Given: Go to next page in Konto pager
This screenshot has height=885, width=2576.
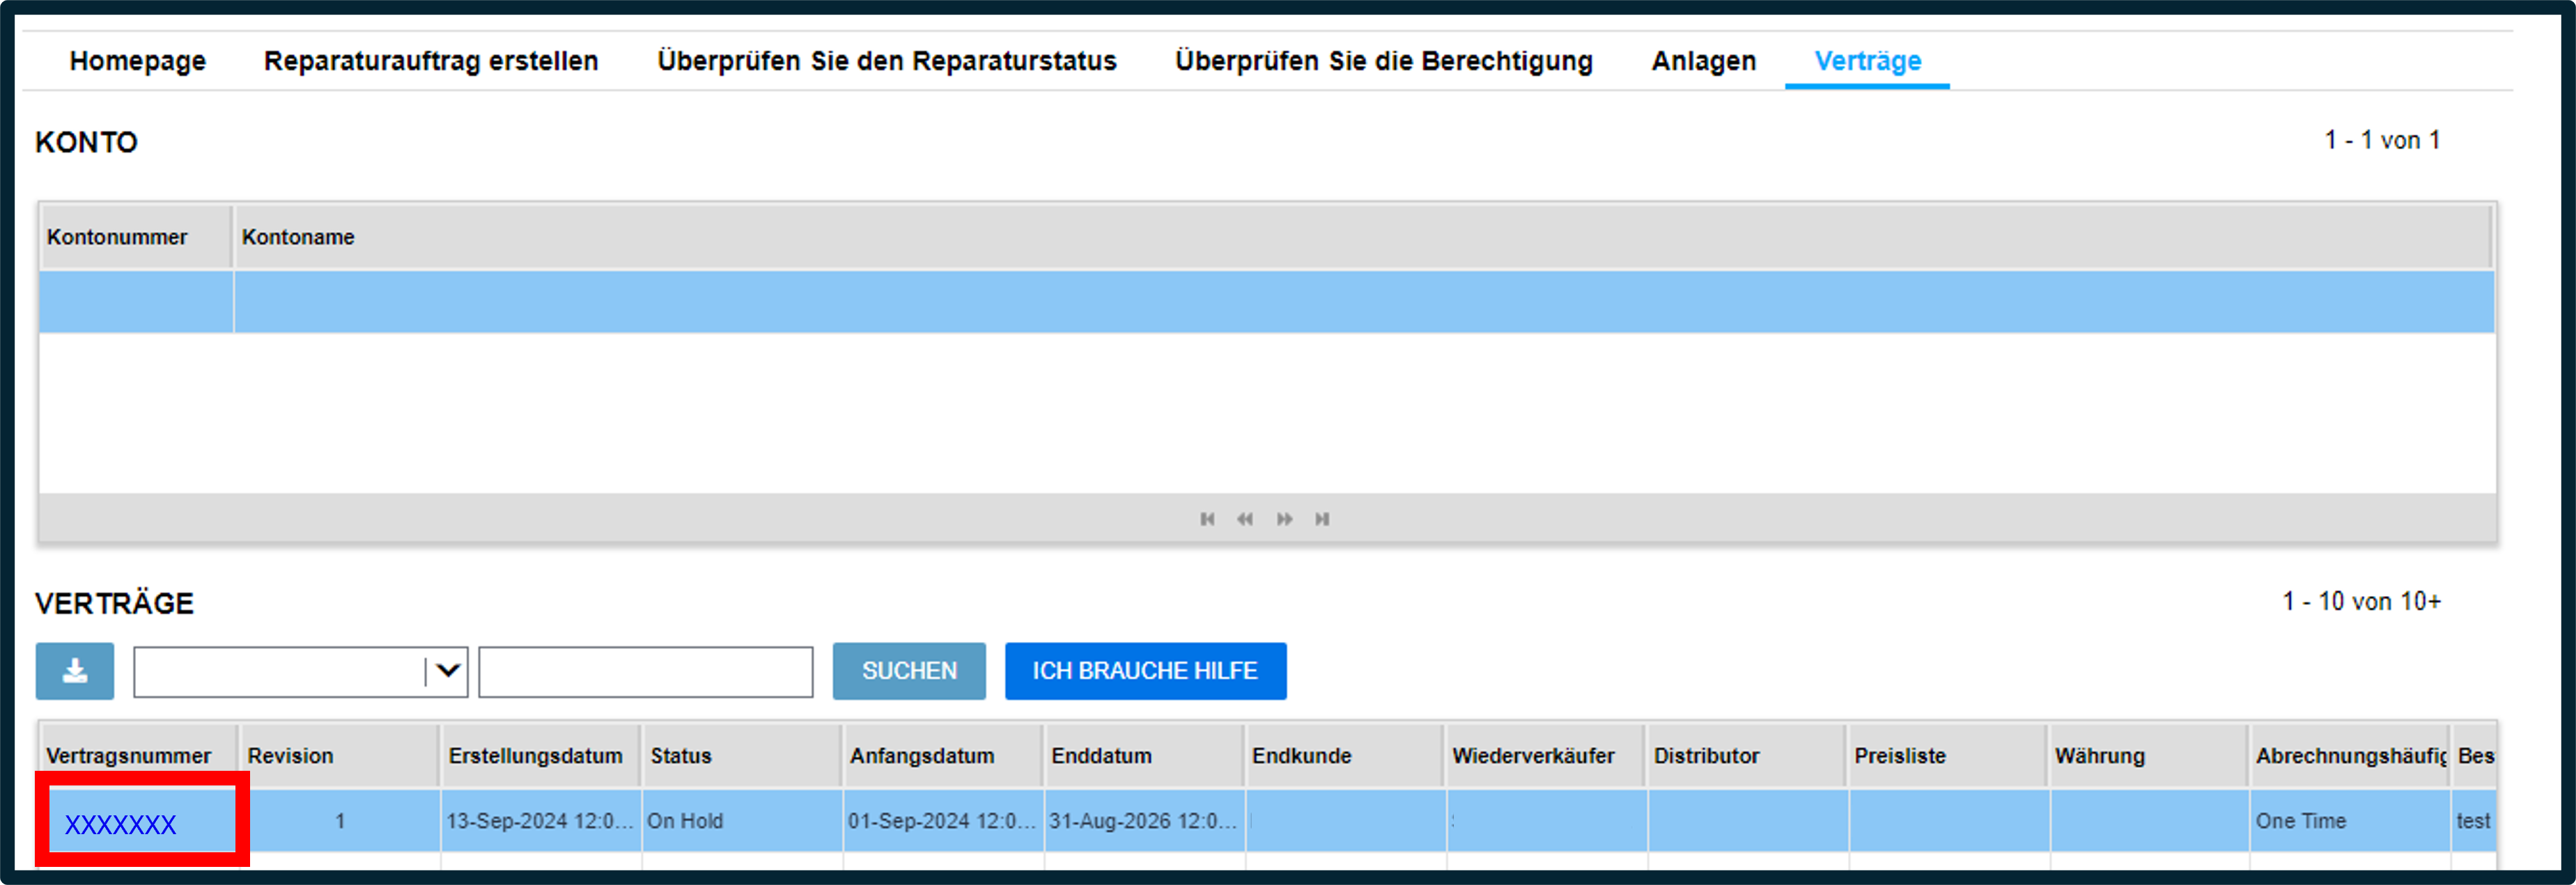Looking at the screenshot, I should pyautogui.click(x=1284, y=519).
